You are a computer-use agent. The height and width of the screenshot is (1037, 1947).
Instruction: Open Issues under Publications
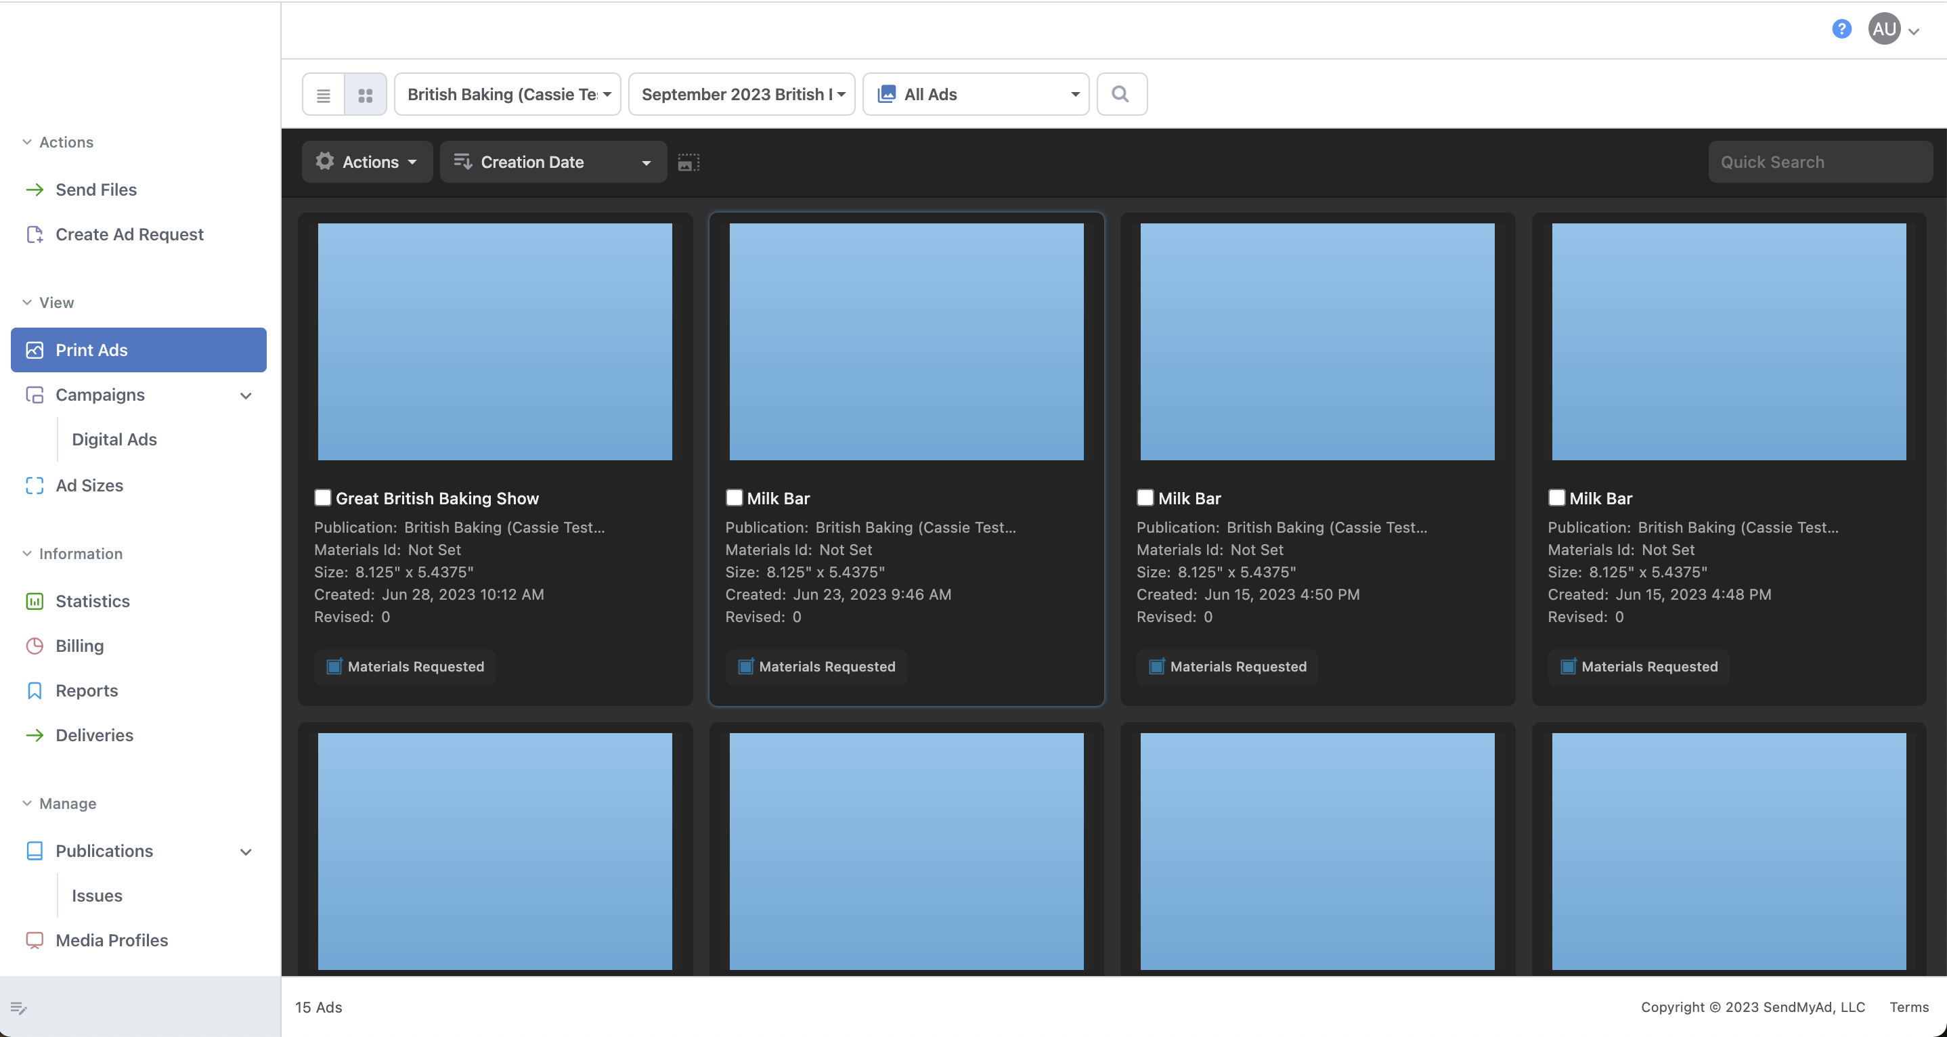[x=97, y=896]
